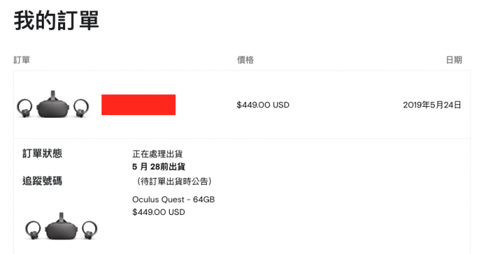Click the headset image in order details
Image resolution: width=493 pixels, height=254 pixels.
(62, 227)
